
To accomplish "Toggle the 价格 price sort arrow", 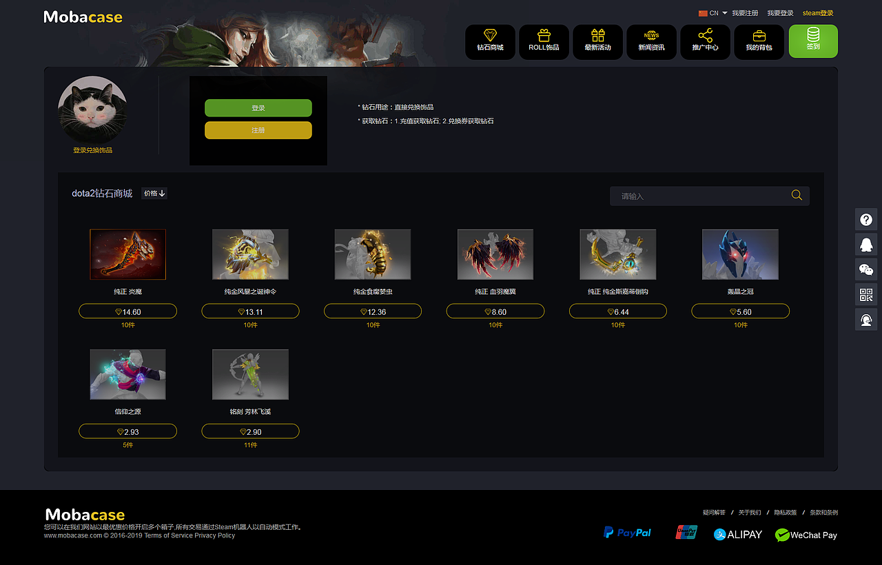I will point(154,194).
